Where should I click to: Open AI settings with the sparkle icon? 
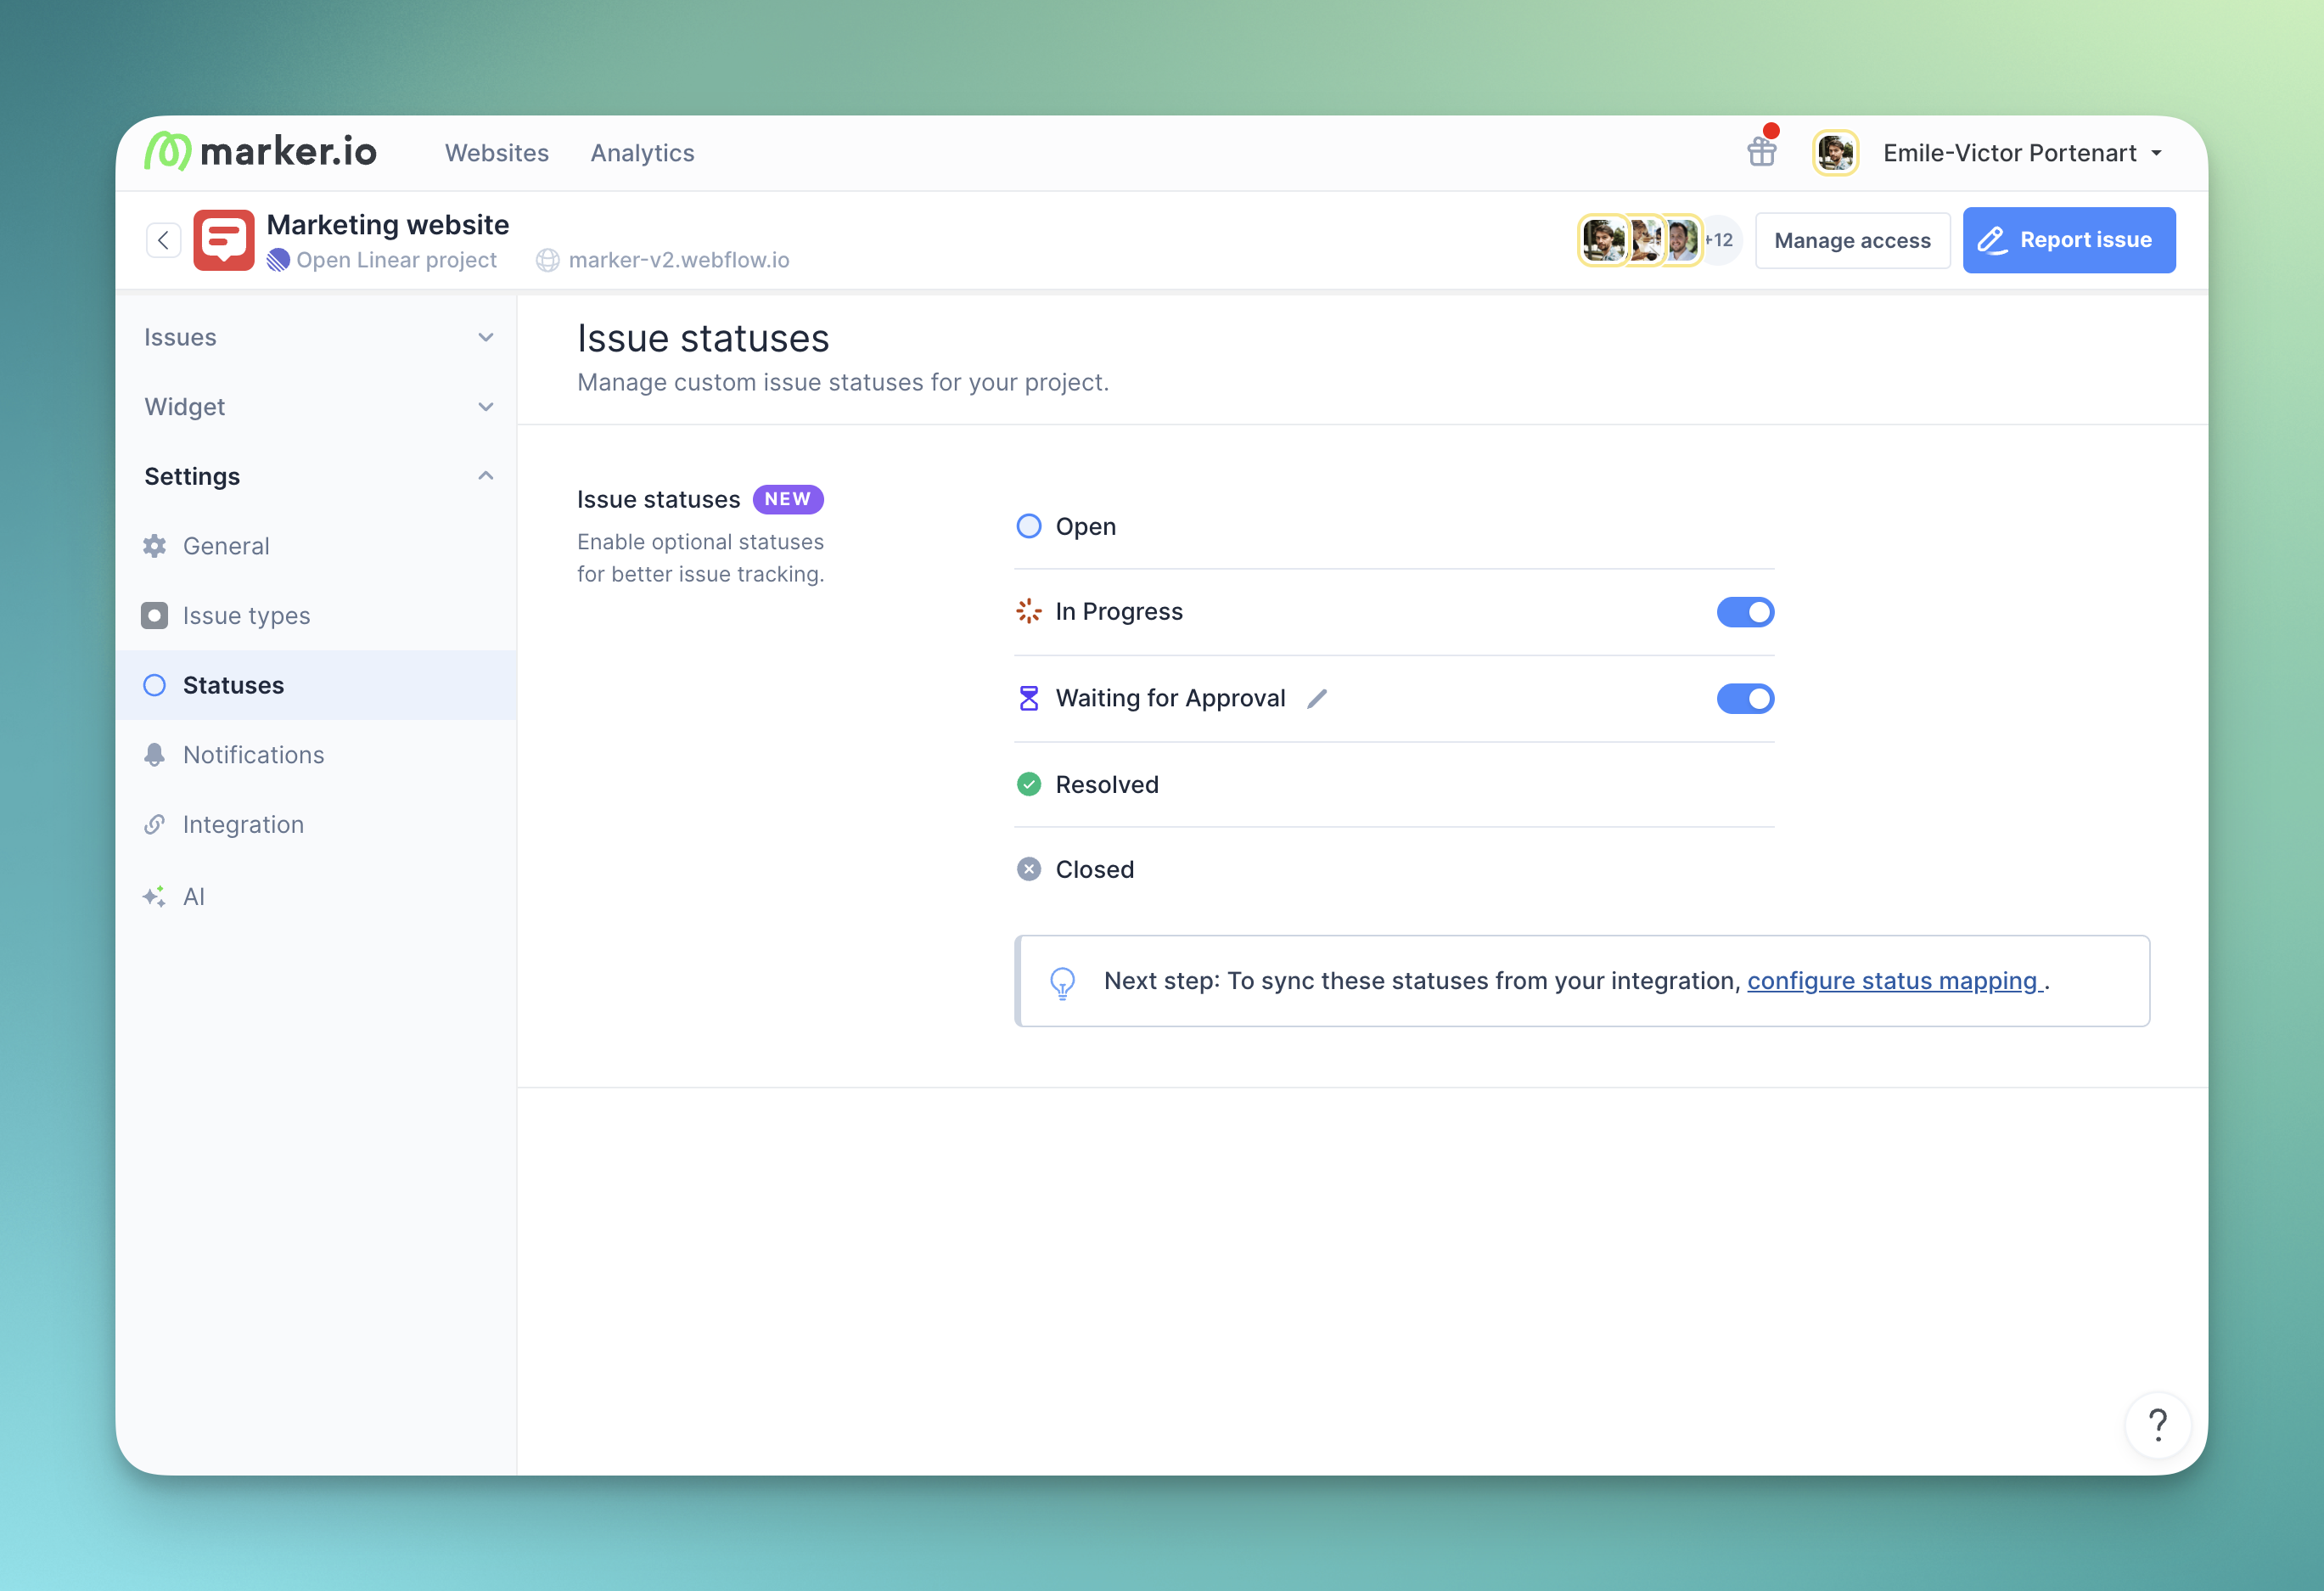pos(193,897)
